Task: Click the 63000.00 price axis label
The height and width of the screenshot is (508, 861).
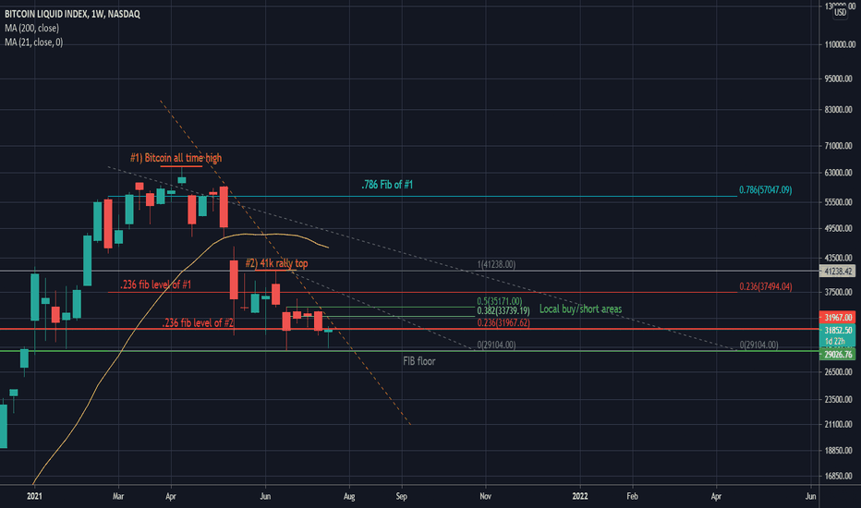Action: point(839,173)
